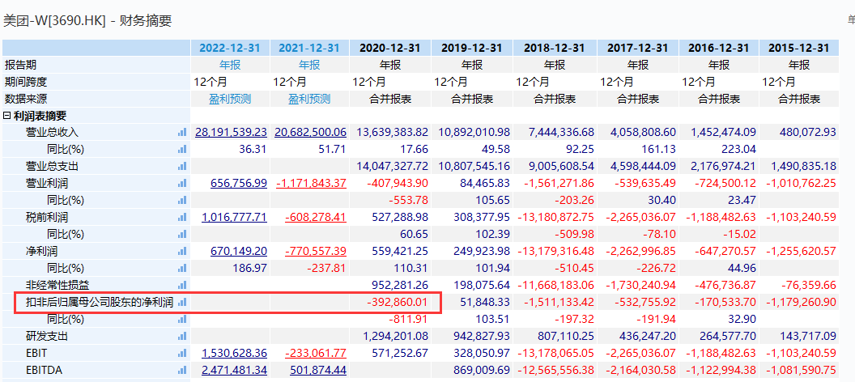
Task: Select the 2019-12-31 column header
Action: 472,48
